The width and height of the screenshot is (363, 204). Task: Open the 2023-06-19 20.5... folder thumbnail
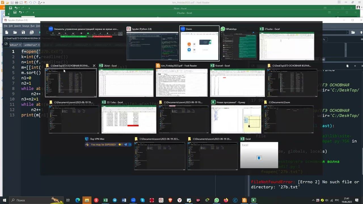pyautogui.click(x=160, y=156)
